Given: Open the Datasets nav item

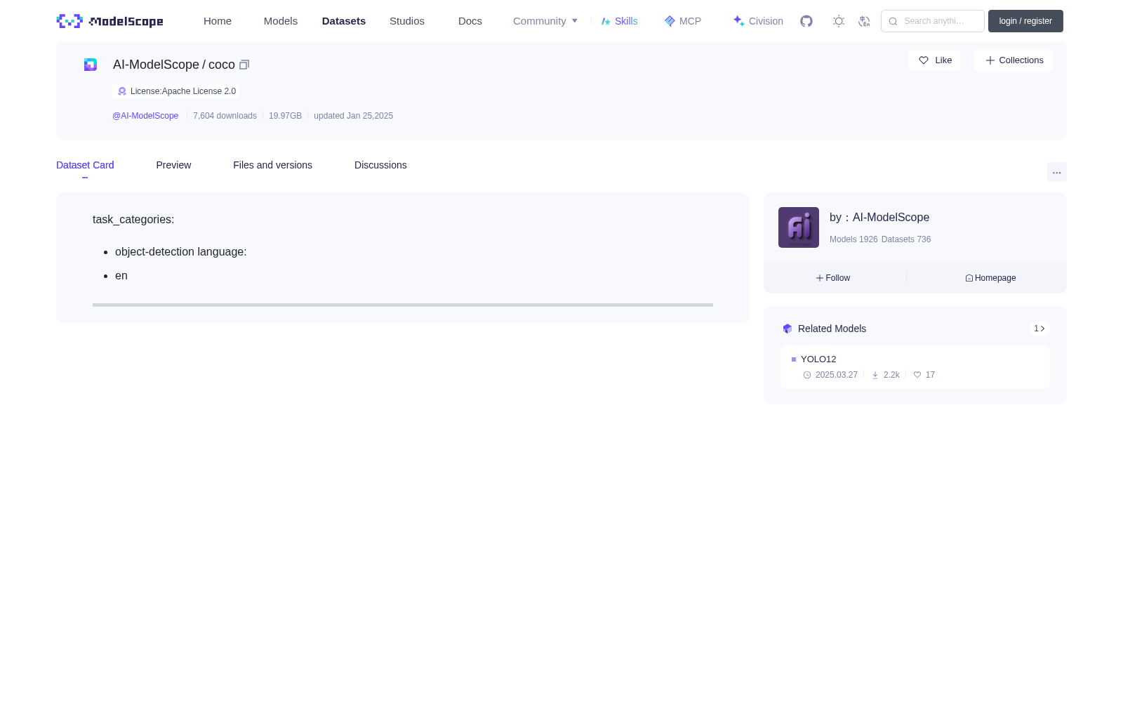Looking at the screenshot, I should 344,21.
